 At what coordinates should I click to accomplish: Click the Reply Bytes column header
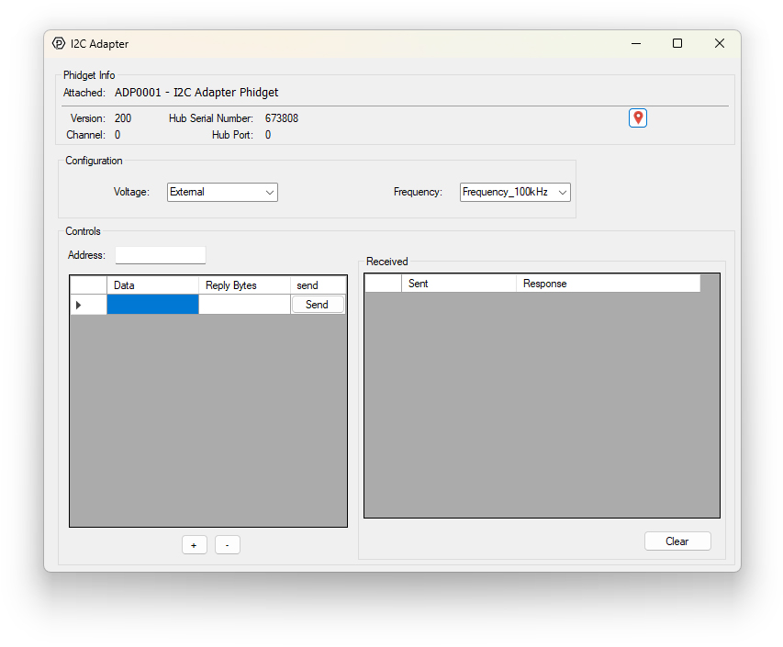244,285
